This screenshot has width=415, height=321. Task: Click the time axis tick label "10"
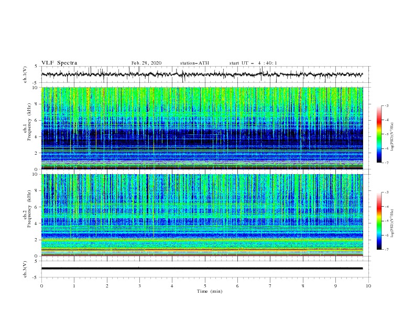pos(368,286)
